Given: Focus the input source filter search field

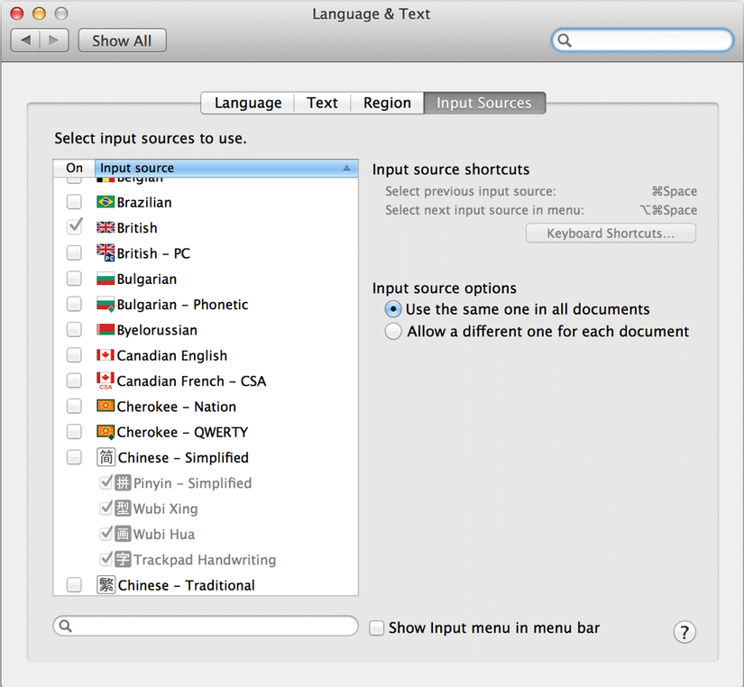Looking at the screenshot, I should point(206,627).
